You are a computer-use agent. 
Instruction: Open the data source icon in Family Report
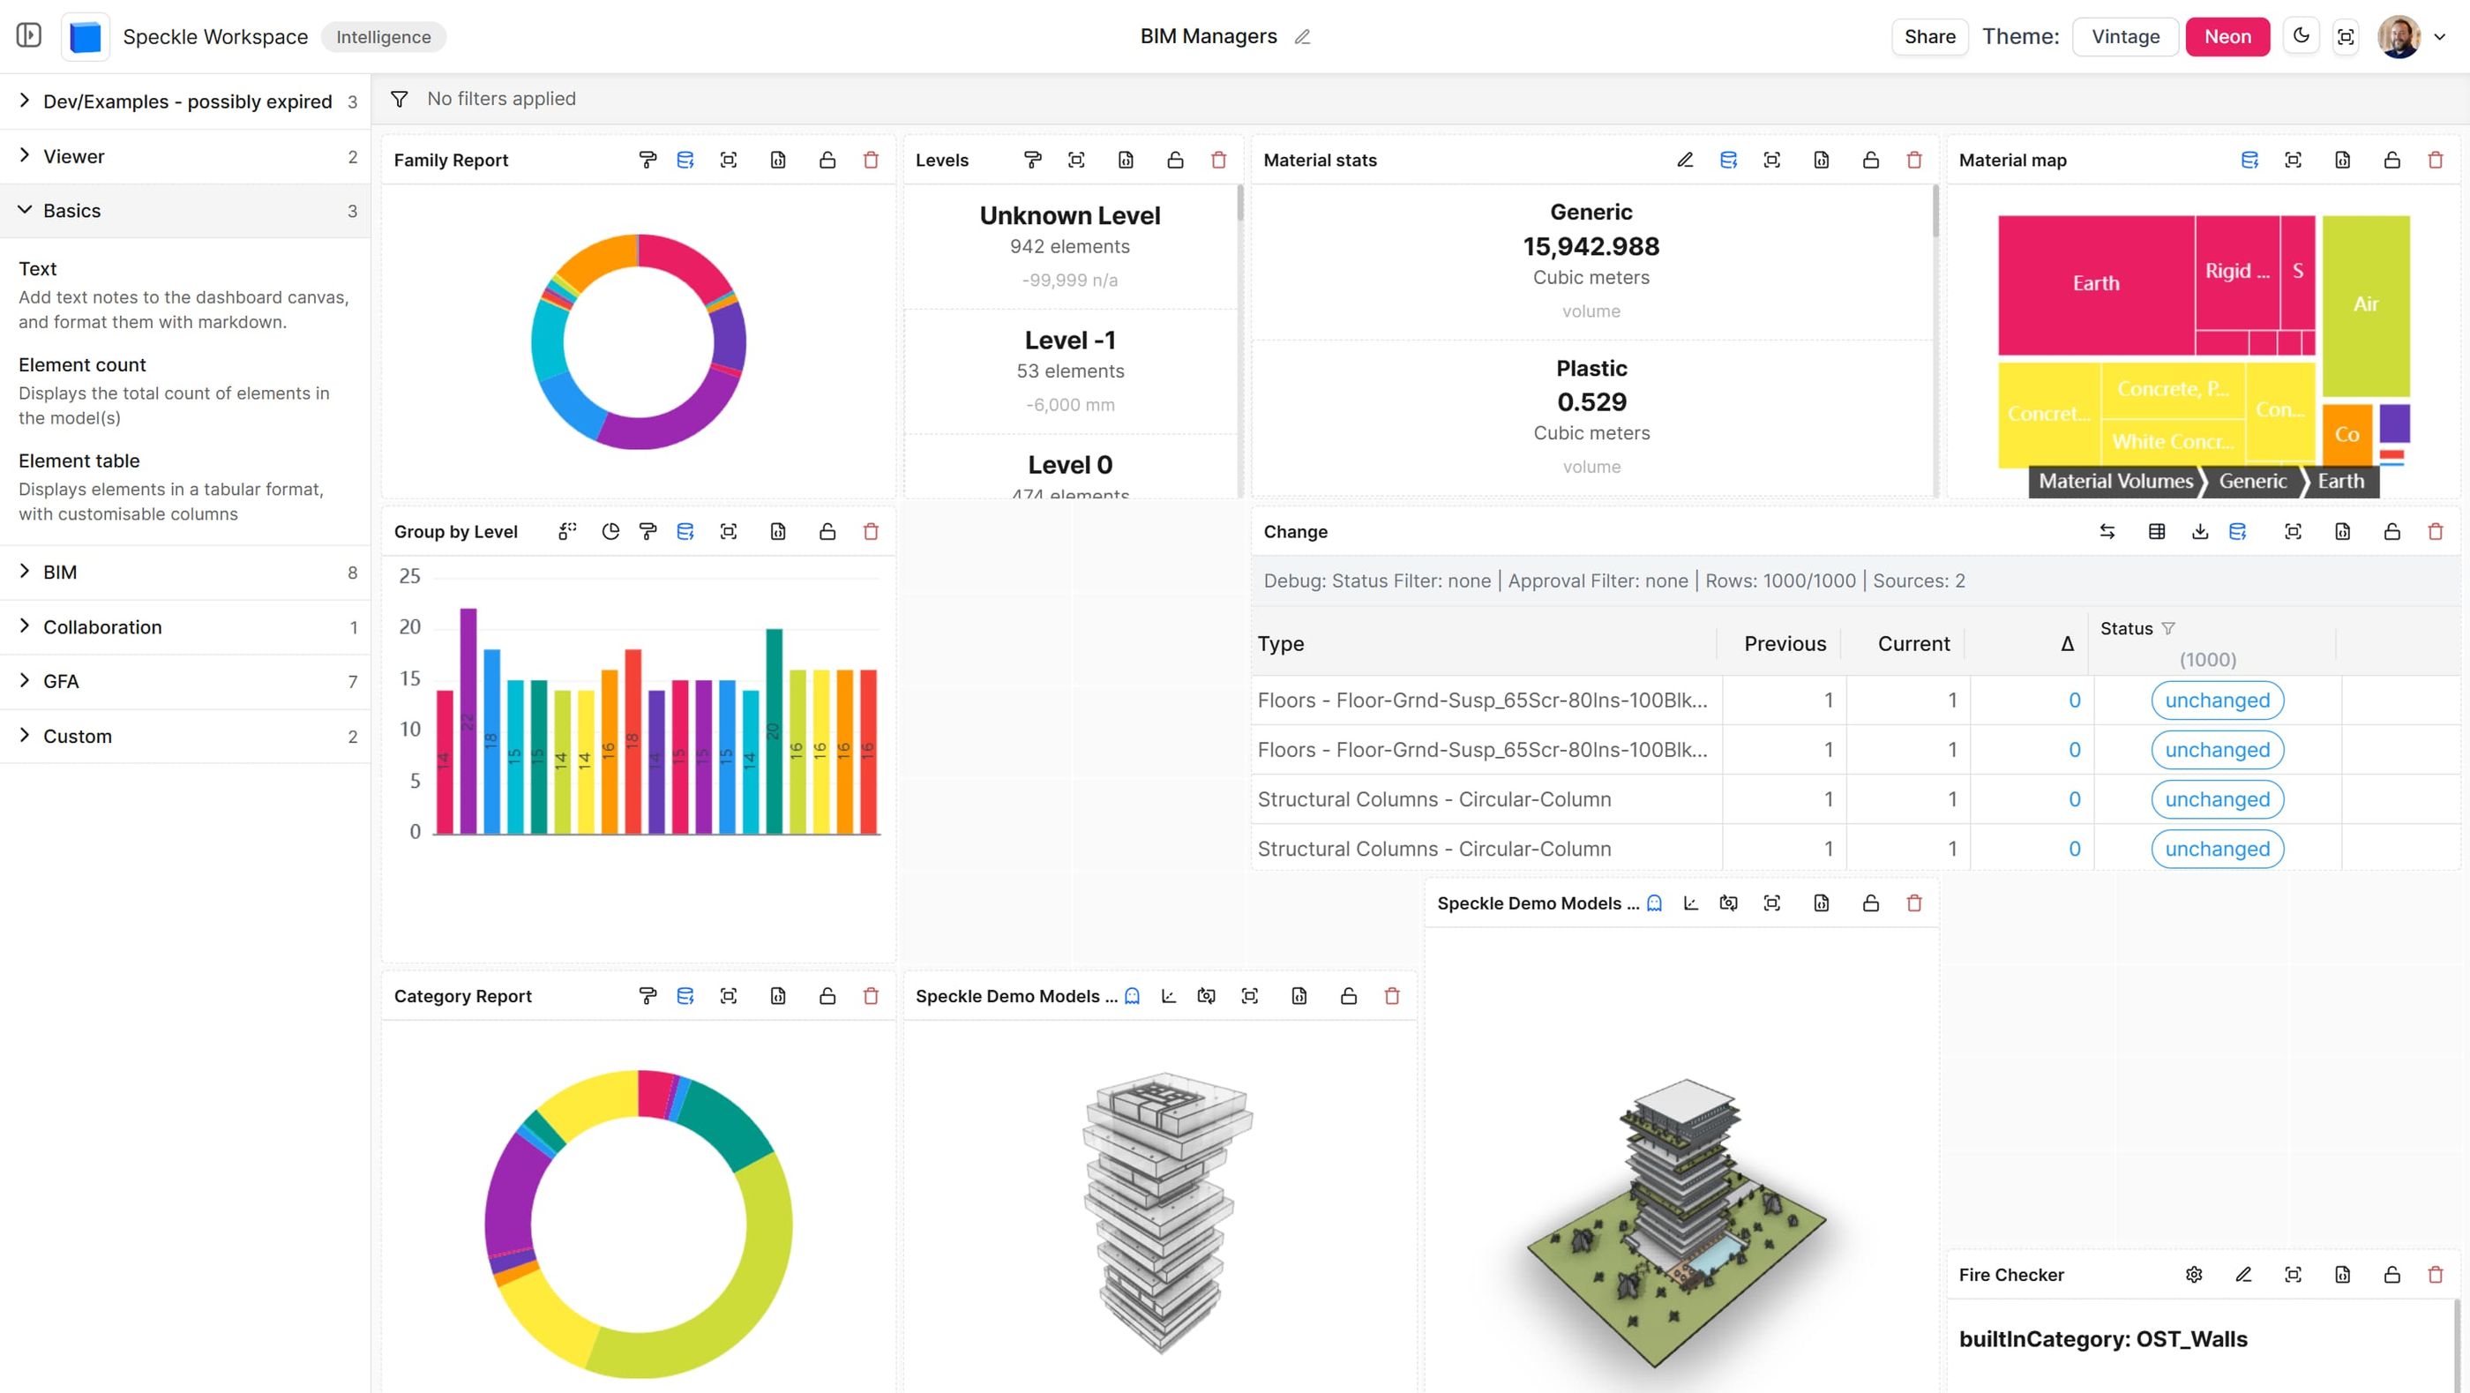tap(685, 160)
